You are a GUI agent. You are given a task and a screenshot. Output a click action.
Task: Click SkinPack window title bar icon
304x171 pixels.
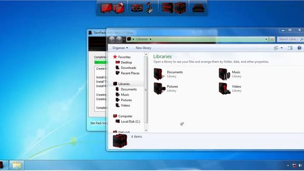click(90, 33)
